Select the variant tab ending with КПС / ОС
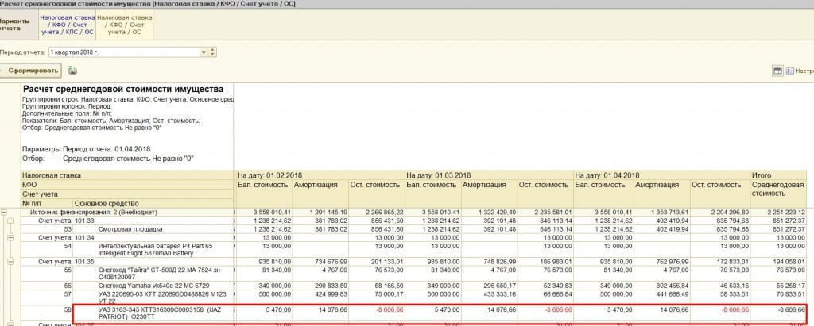 click(67, 23)
